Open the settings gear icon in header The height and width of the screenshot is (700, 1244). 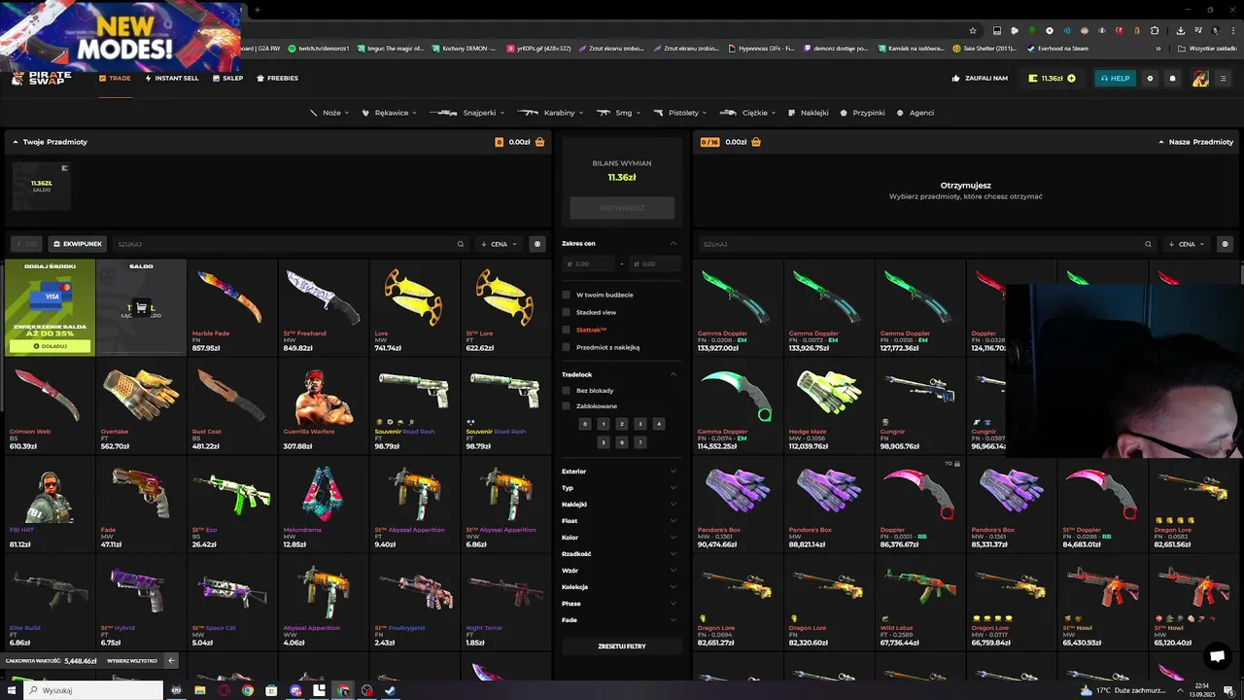1150,79
